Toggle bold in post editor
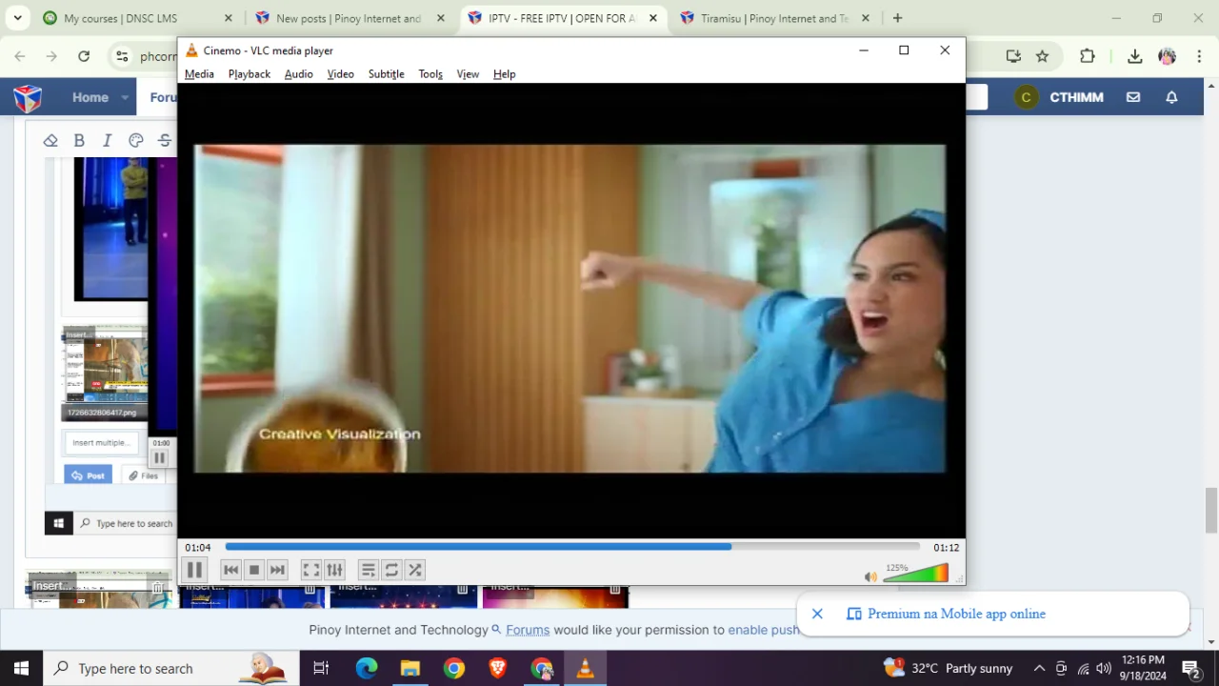This screenshot has width=1219, height=686. coord(79,140)
